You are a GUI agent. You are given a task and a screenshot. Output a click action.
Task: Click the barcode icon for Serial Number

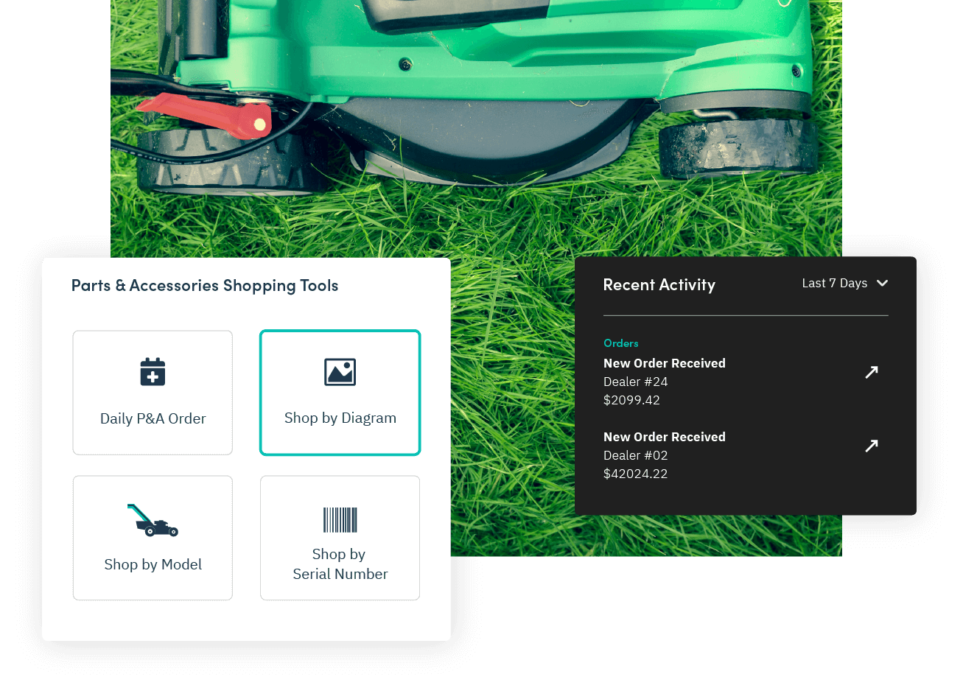(x=340, y=520)
